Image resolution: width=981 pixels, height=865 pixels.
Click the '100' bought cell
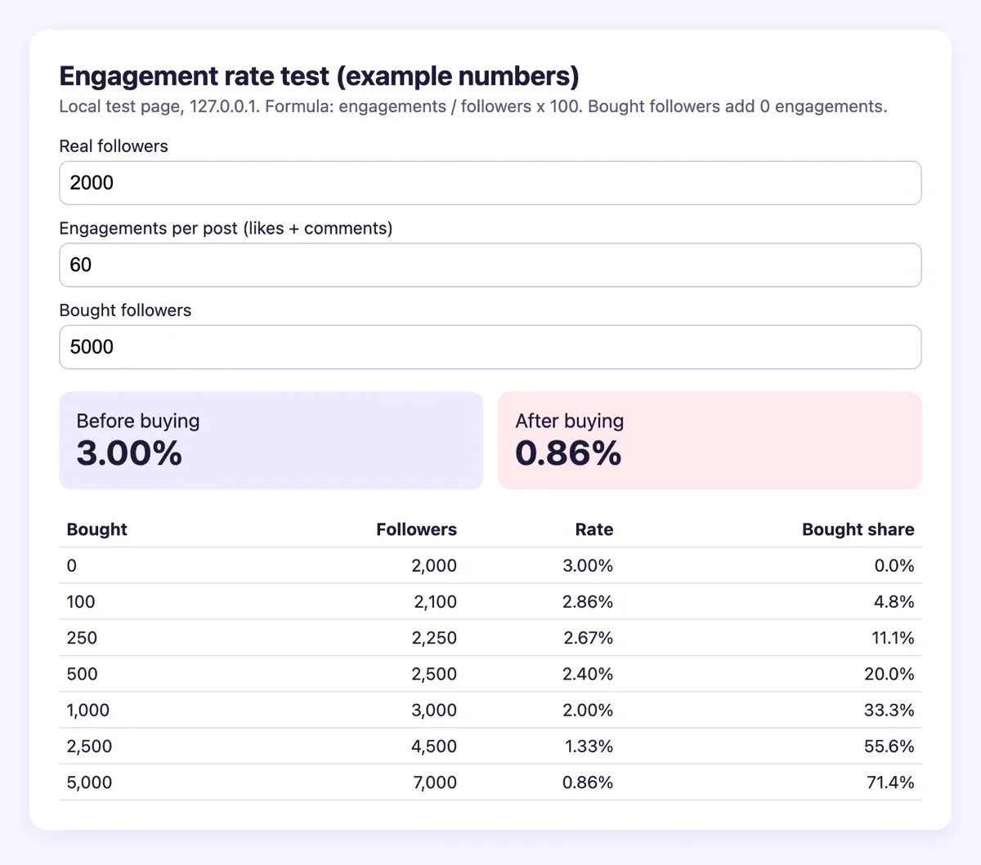81,602
